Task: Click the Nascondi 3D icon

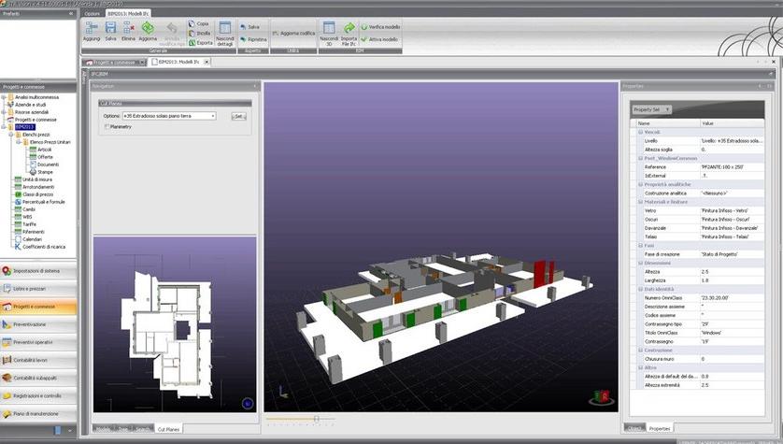Action: [329, 27]
